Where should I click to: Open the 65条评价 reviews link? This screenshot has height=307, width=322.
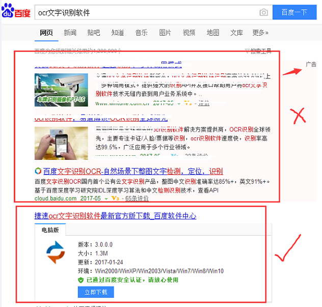tap(137, 199)
